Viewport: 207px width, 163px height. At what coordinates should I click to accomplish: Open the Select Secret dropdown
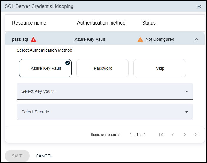pyautogui.click(x=105, y=112)
